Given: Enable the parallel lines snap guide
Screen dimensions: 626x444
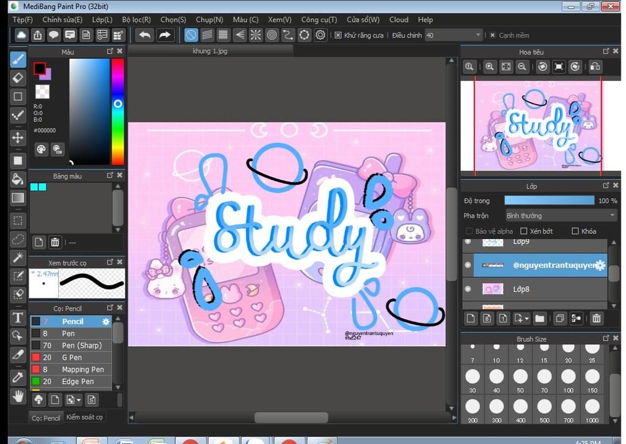Looking at the screenshot, I should click(207, 35).
